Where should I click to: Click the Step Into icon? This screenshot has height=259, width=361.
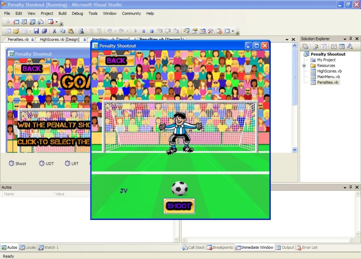(160, 31)
